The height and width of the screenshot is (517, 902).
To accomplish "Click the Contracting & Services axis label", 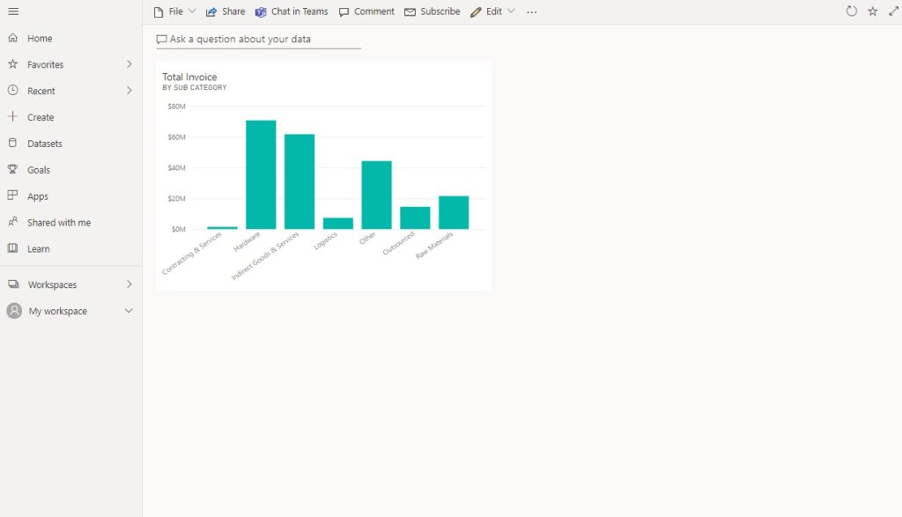I will [x=191, y=253].
